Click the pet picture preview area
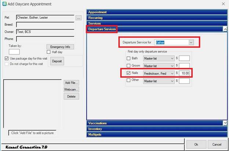The image size is (229, 151). click(x=32, y=103)
